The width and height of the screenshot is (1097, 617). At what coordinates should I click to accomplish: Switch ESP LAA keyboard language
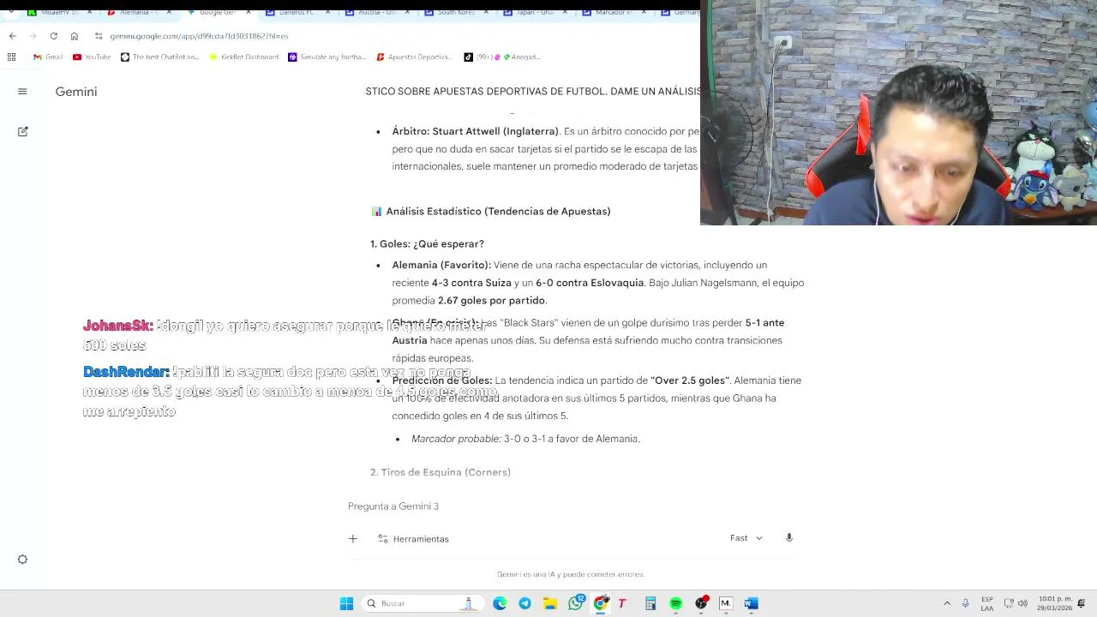pos(987,603)
